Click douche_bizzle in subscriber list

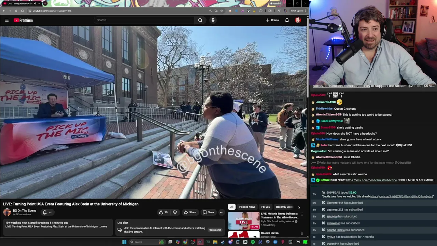[x=336, y=230]
